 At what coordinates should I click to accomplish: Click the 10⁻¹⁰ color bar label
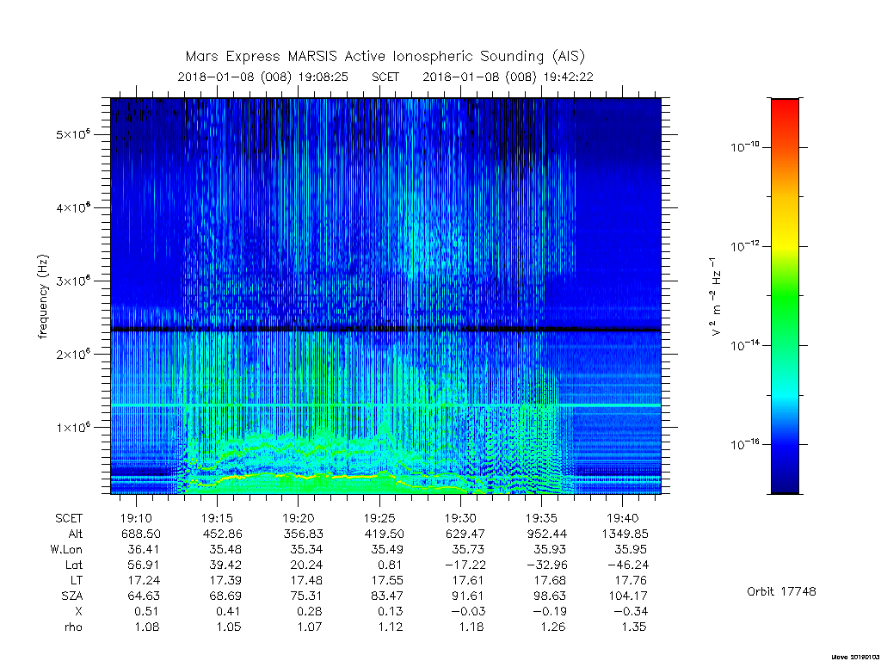point(744,147)
